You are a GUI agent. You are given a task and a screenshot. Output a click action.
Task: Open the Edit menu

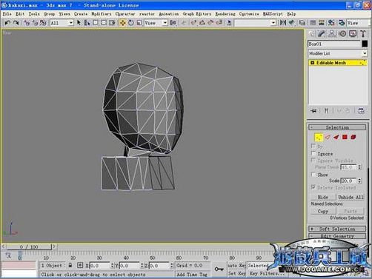tap(20, 14)
